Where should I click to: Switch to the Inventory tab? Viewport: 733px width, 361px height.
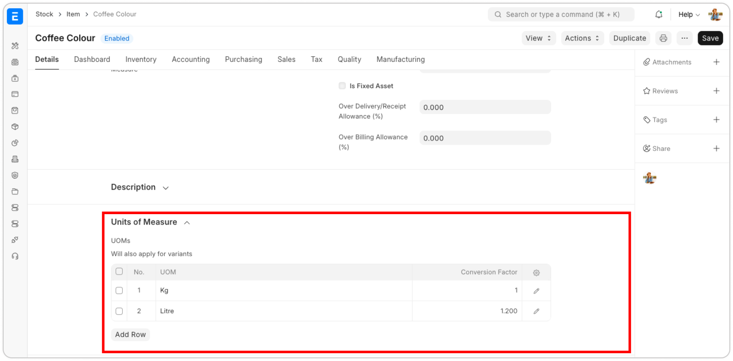[x=141, y=60]
